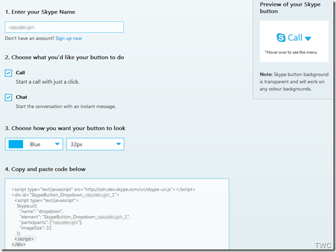Uncheck the Call checkbox
The height and width of the screenshot is (252, 336).
click(x=8, y=73)
